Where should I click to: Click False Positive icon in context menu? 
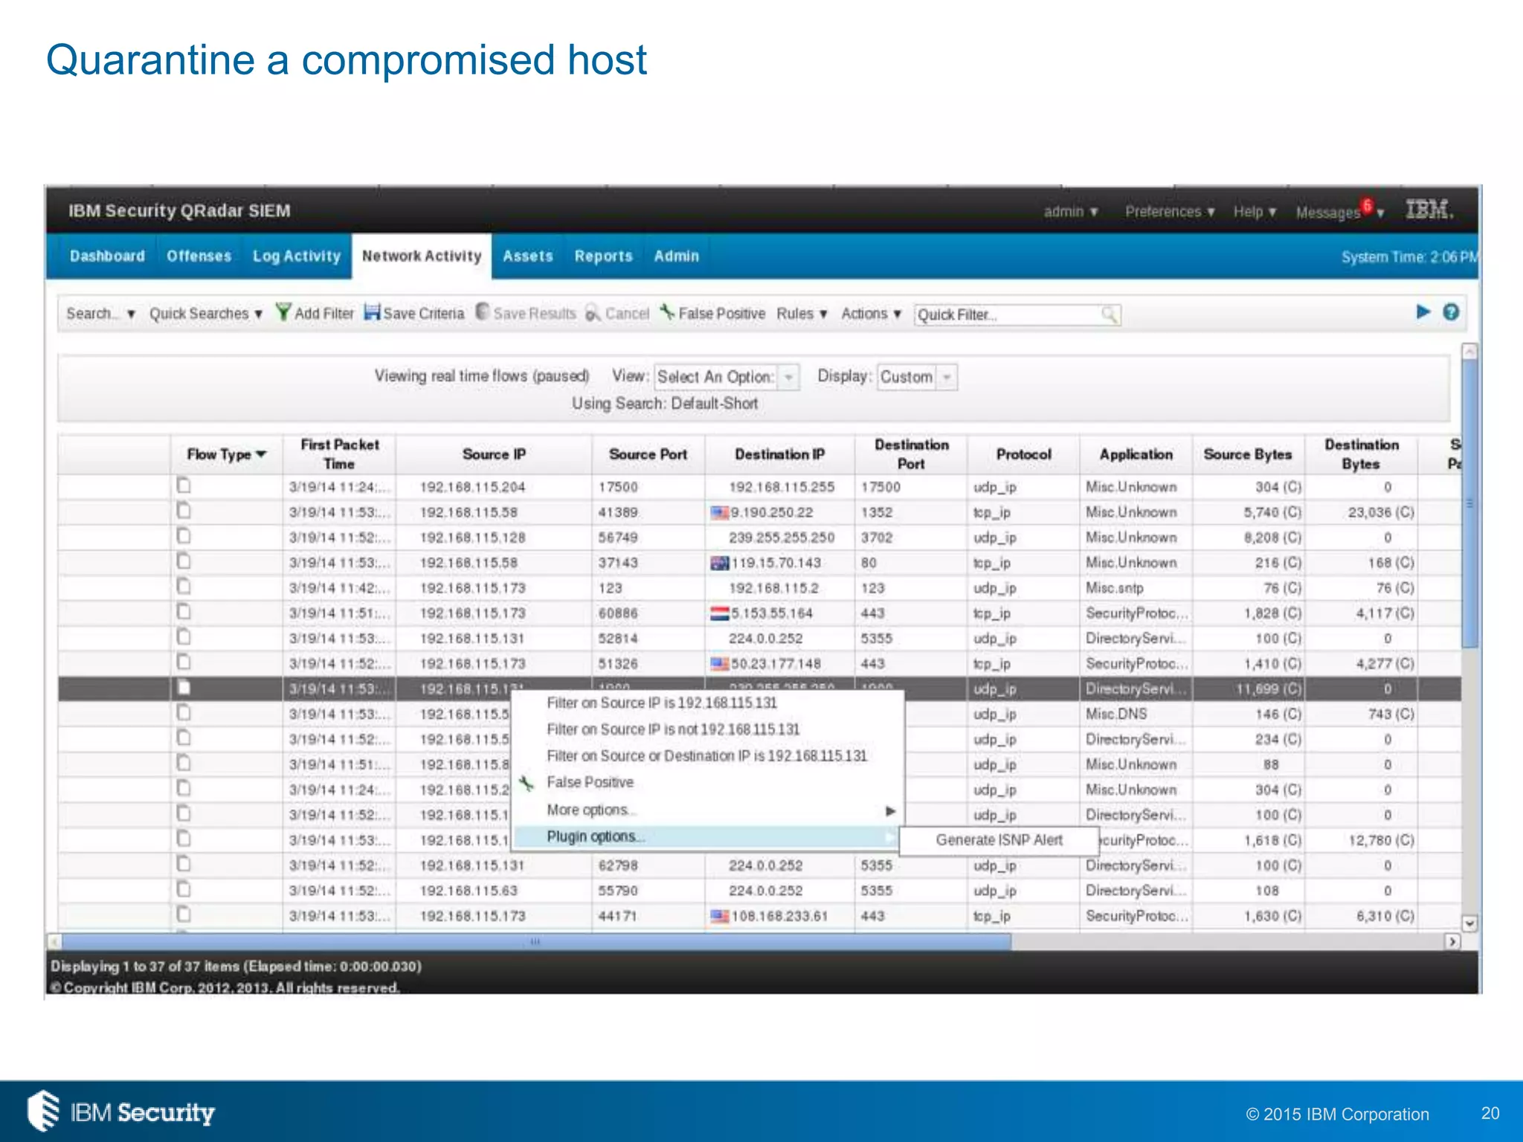point(527,783)
